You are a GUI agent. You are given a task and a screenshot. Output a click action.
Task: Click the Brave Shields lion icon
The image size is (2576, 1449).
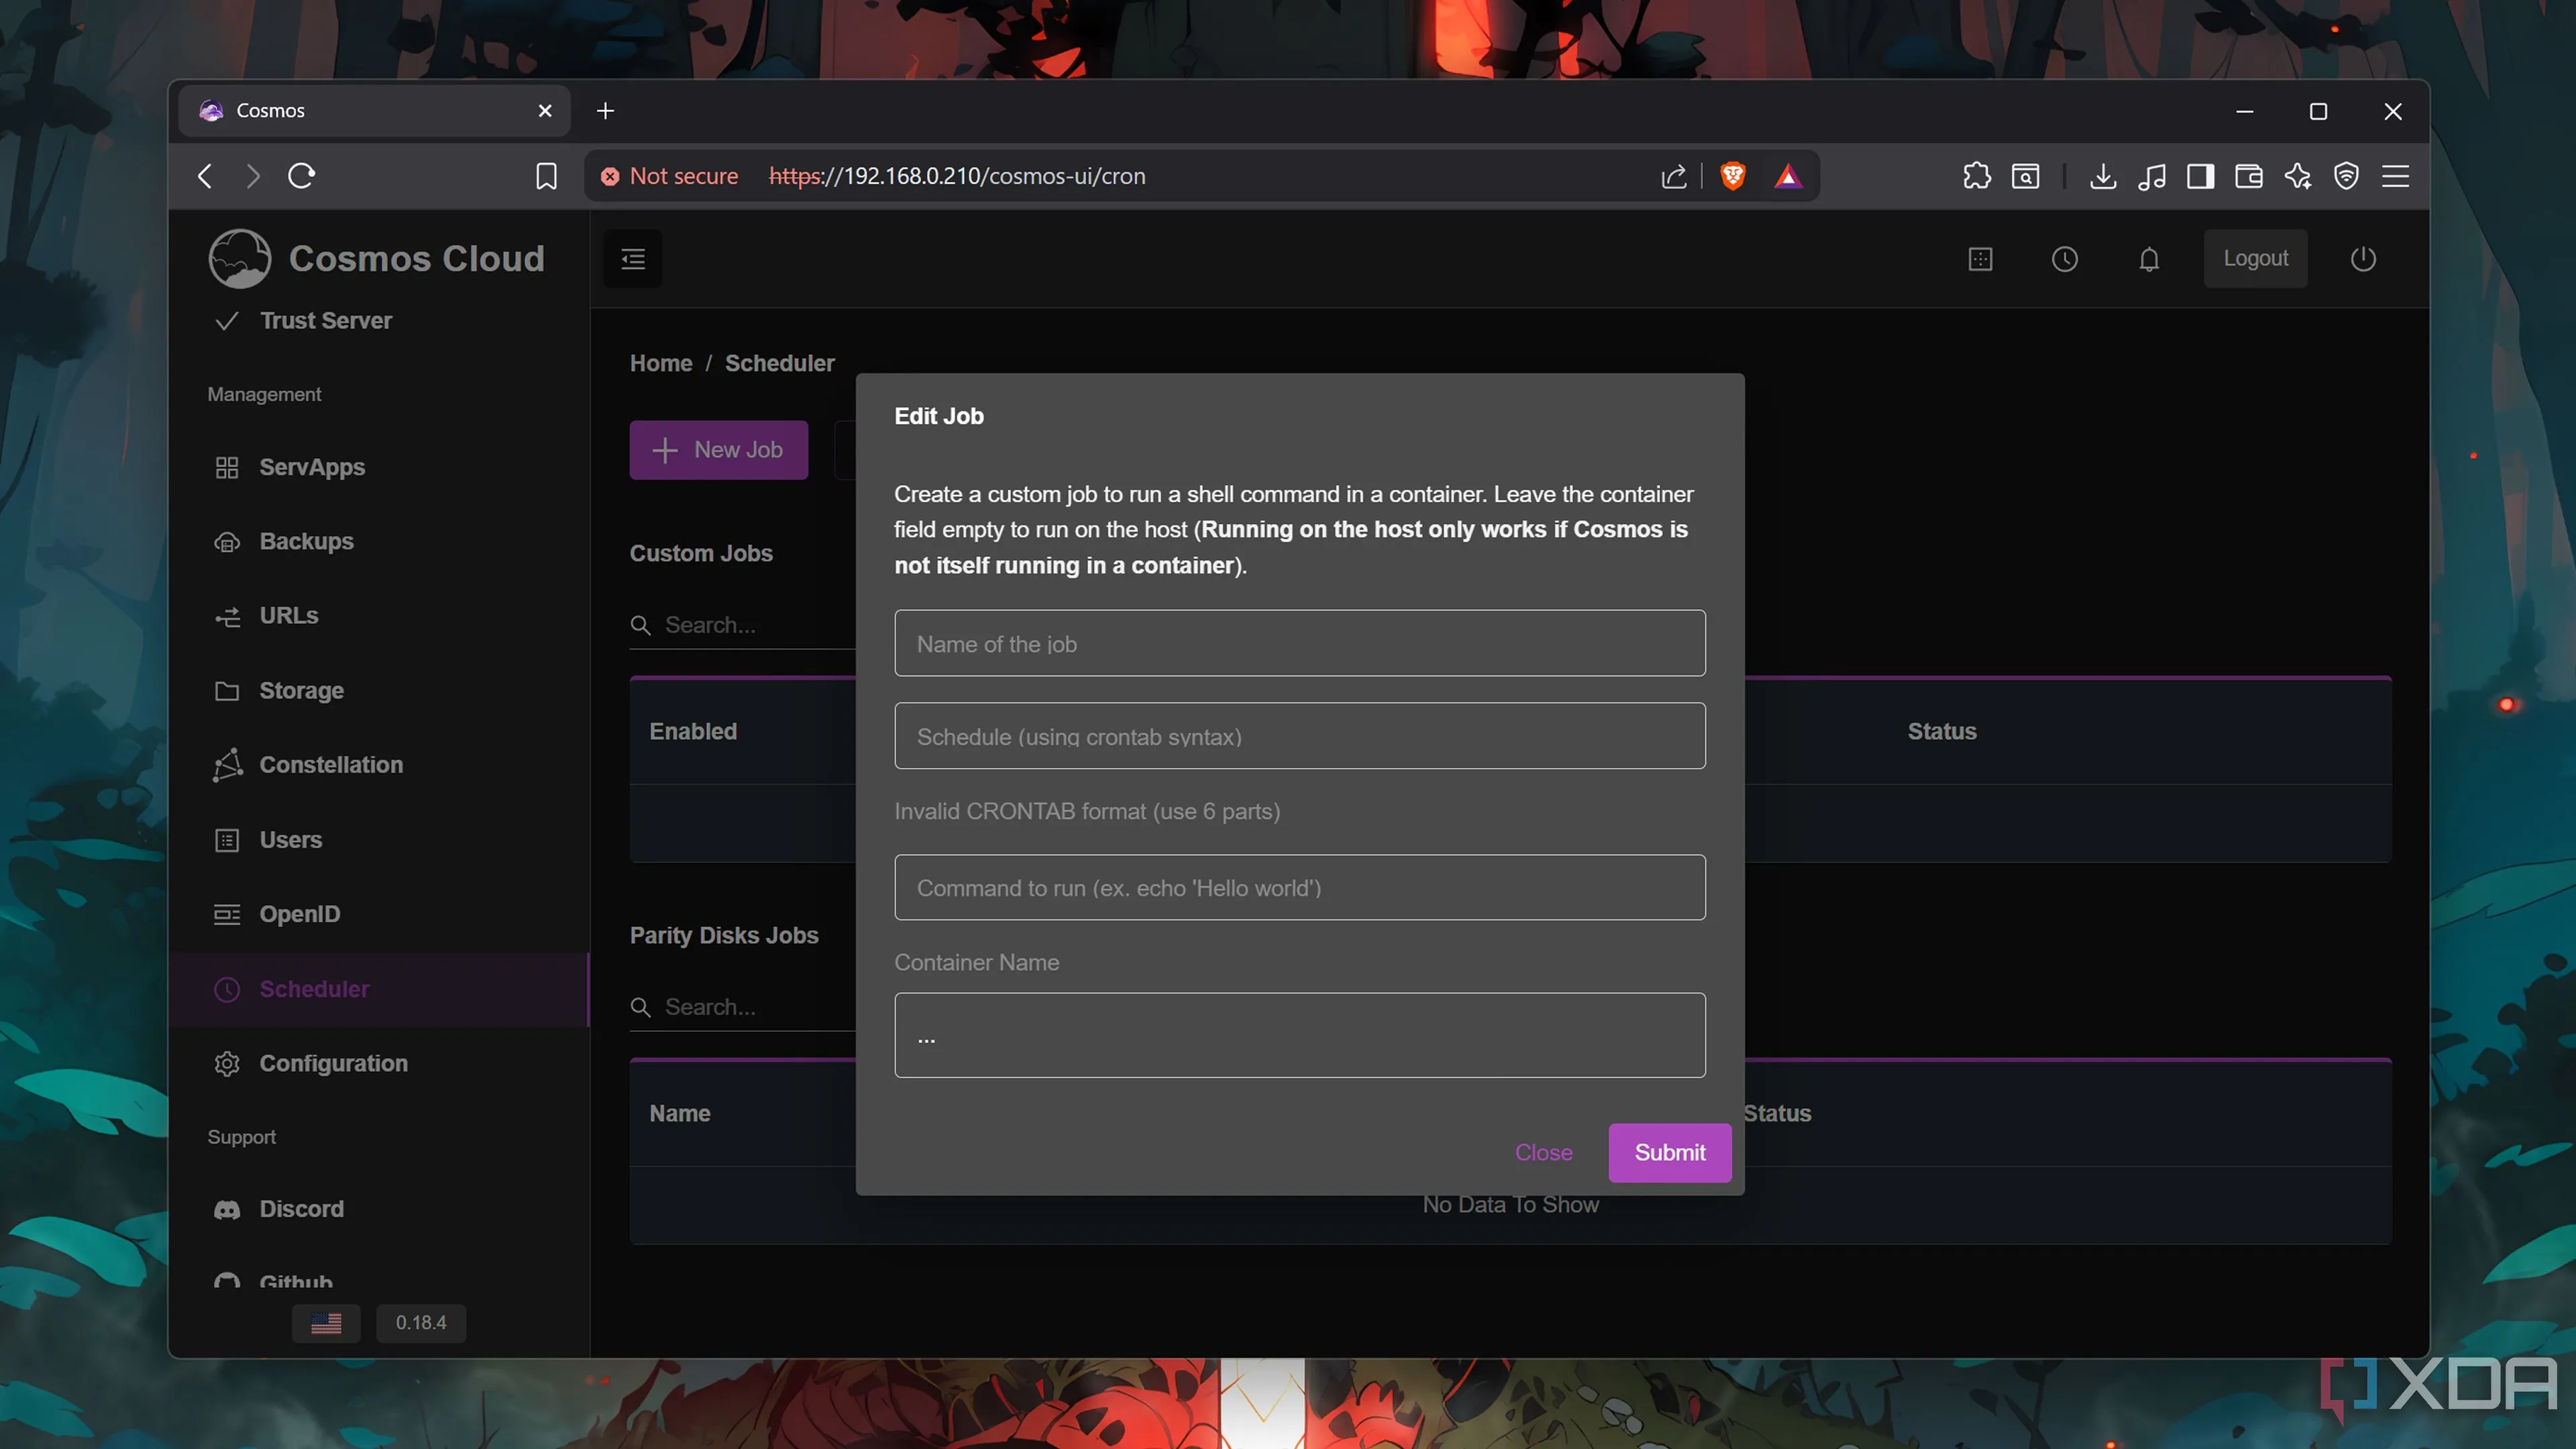1732,176
